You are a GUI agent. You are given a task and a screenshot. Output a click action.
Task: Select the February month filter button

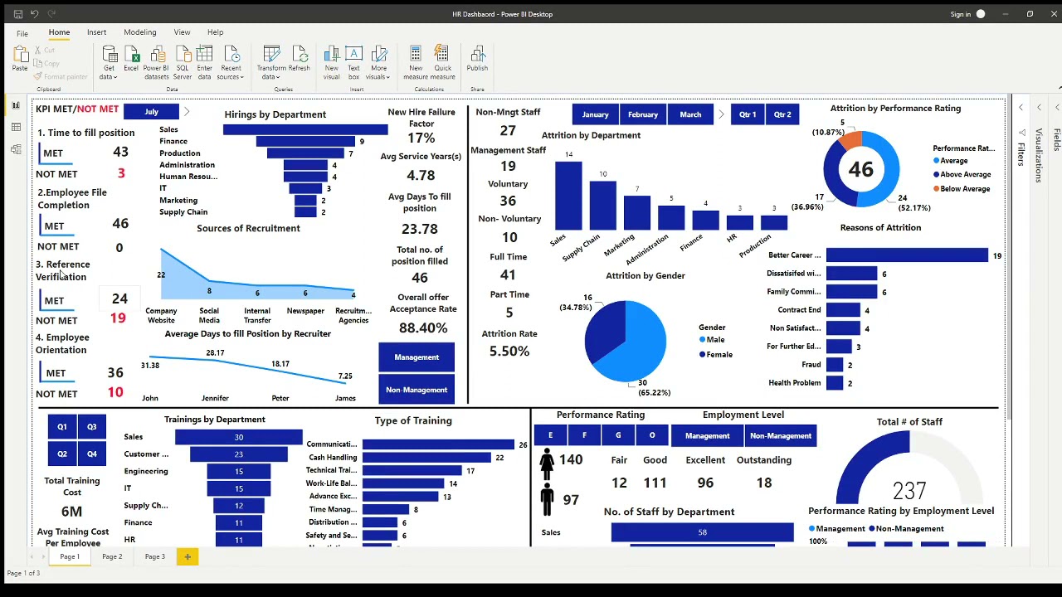pos(642,114)
